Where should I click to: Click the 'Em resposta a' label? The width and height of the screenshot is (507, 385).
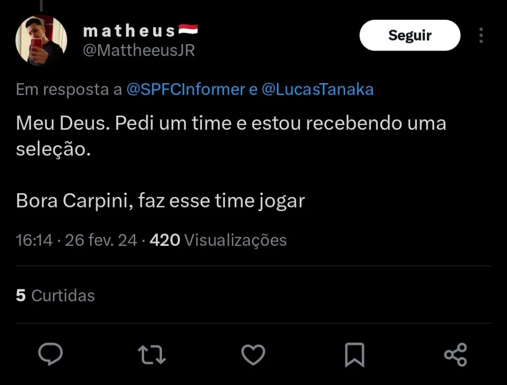click(x=69, y=90)
